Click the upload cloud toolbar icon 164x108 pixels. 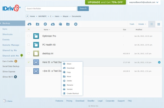pyautogui.click(x=29, y=24)
